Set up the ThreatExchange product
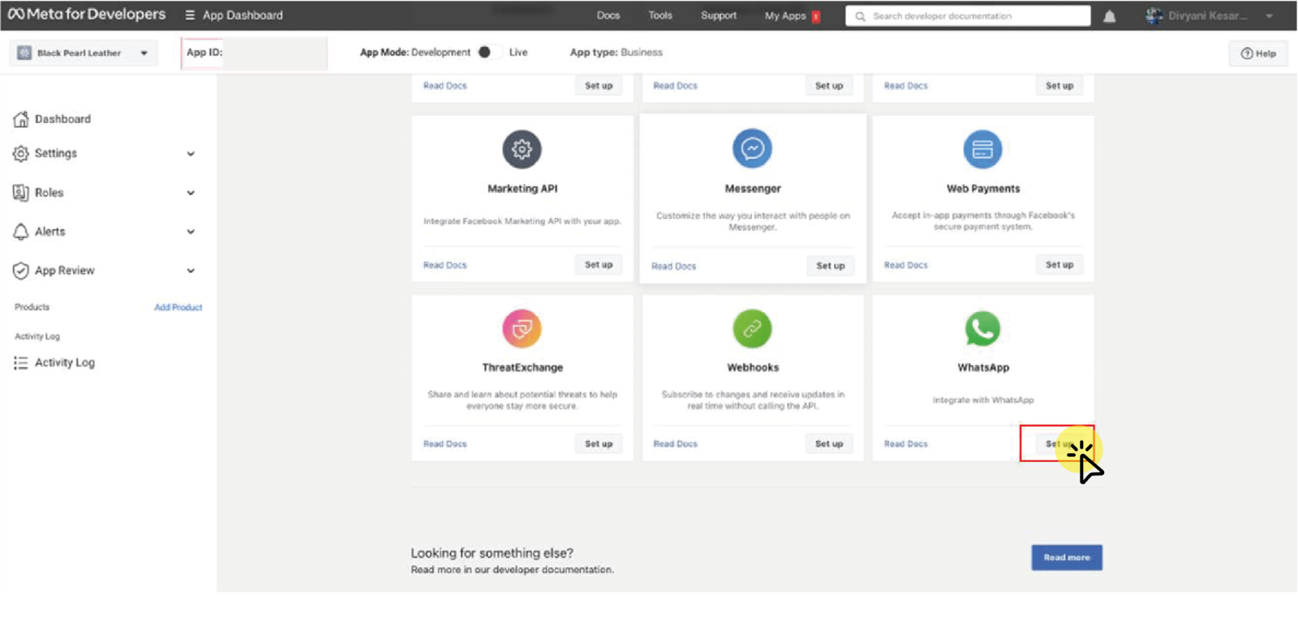This screenshot has height=624, width=1298. [599, 444]
